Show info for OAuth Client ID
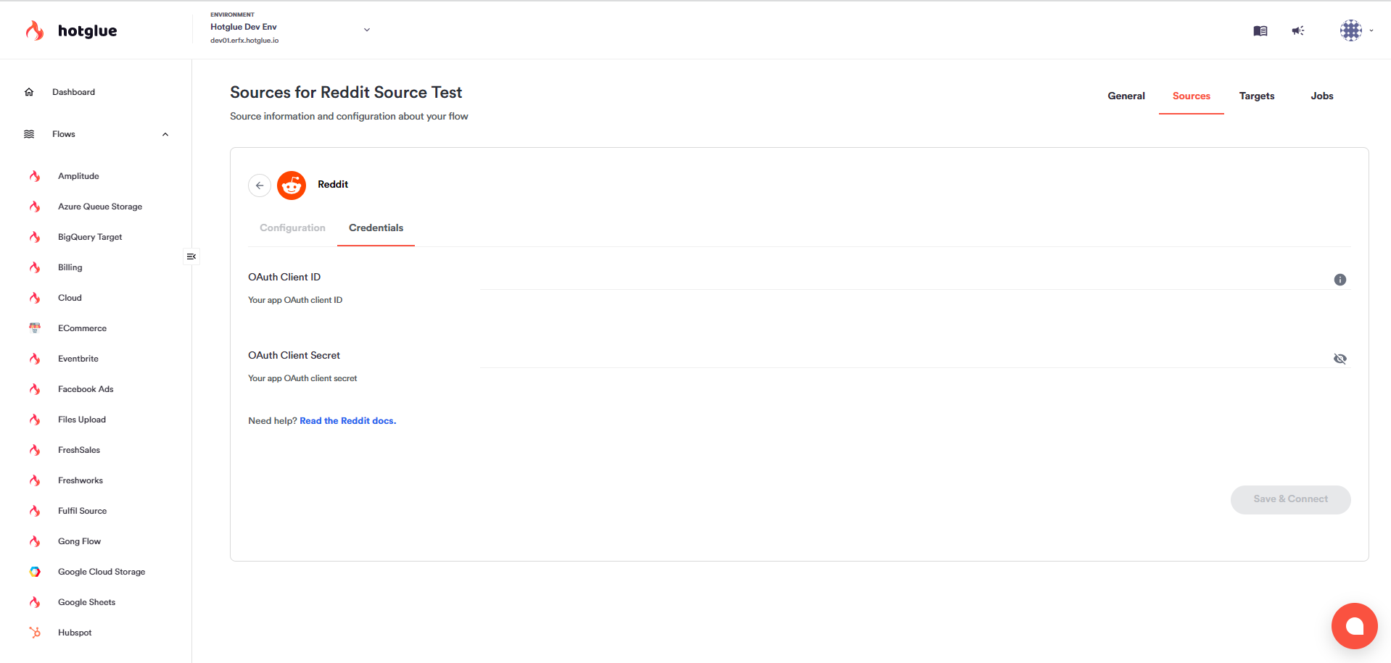This screenshot has height=663, width=1391. tap(1340, 280)
